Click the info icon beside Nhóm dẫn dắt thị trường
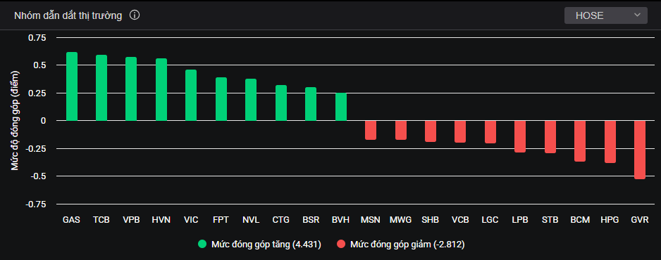 tap(135, 15)
